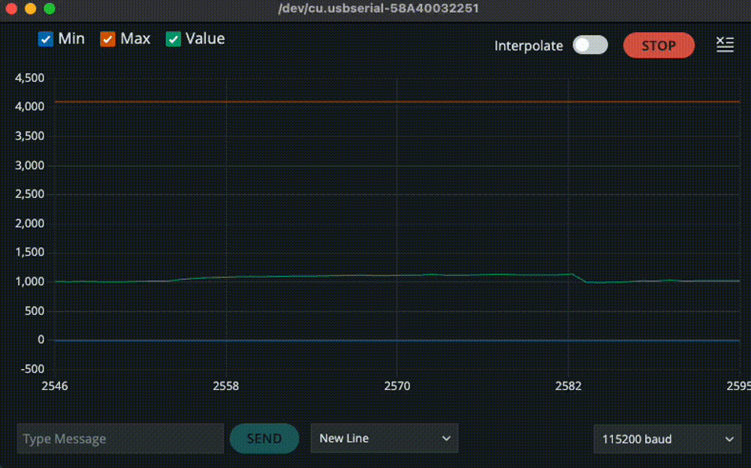This screenshot has height=468, width=751.
Task: Click the clear-output lines icon at top right
Action: click(725, 45)
